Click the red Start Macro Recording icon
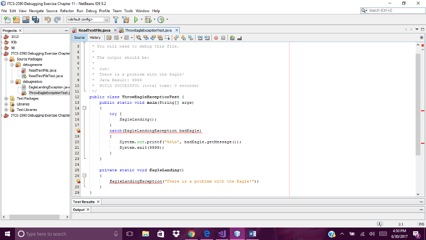 pos(216,37)
